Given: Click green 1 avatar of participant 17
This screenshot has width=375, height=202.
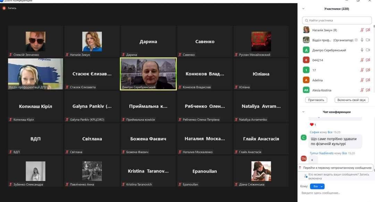Looking at the screenshot, I should (306, 70).
